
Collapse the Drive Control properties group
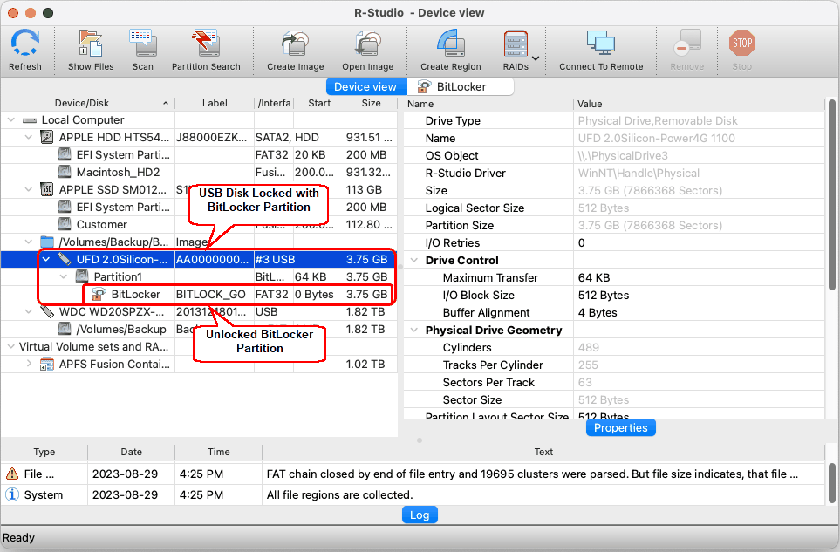414,260
